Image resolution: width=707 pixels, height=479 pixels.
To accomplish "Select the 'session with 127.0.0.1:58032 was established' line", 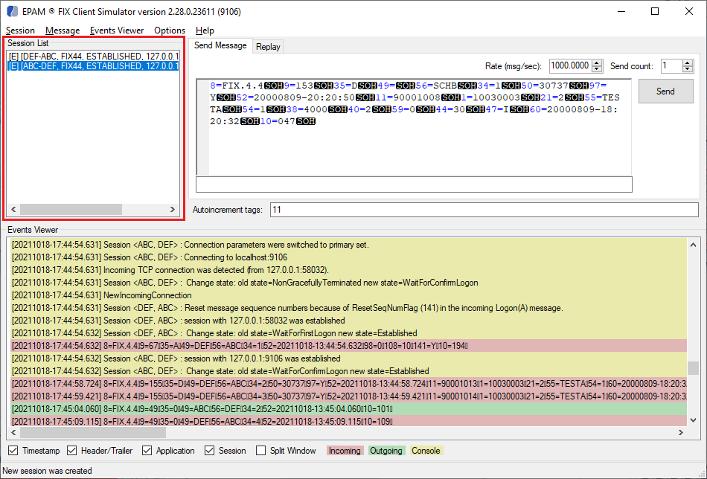I will tap(348, 321).
